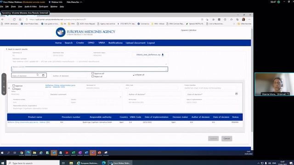Open Edge in the shared taskbar

28,153
